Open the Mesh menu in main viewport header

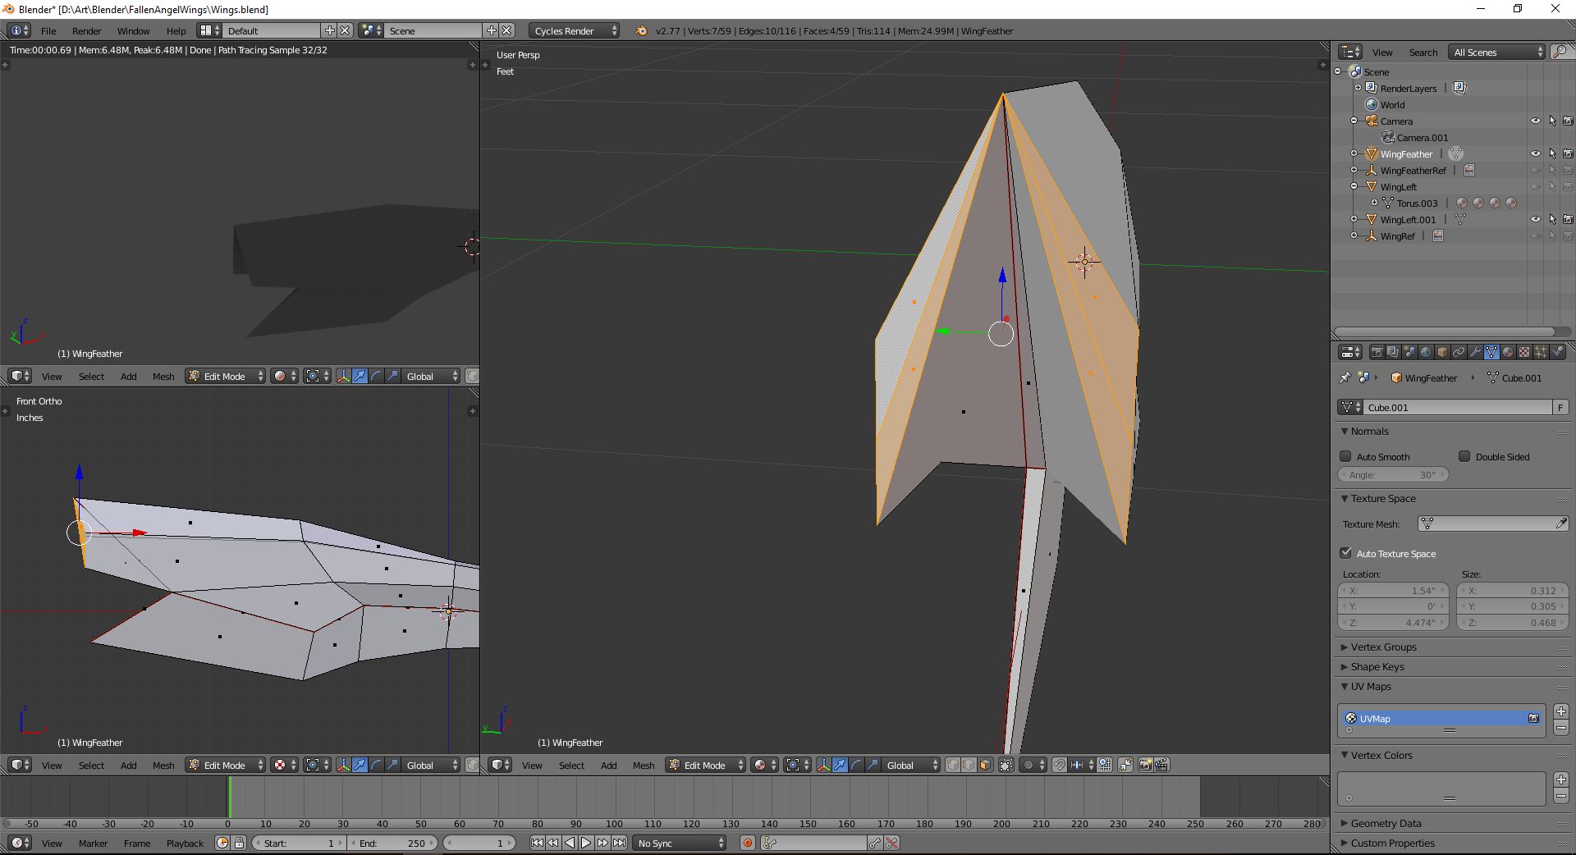pyautogui.click(x=643, y=765)
